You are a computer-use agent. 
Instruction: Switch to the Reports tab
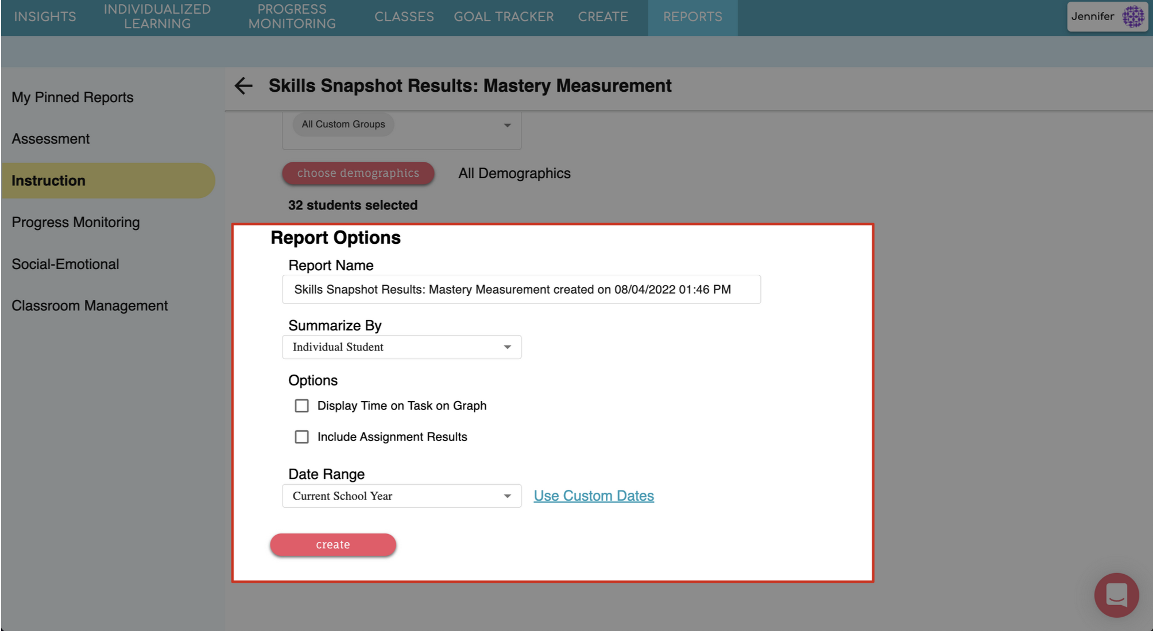click(692, 16)
